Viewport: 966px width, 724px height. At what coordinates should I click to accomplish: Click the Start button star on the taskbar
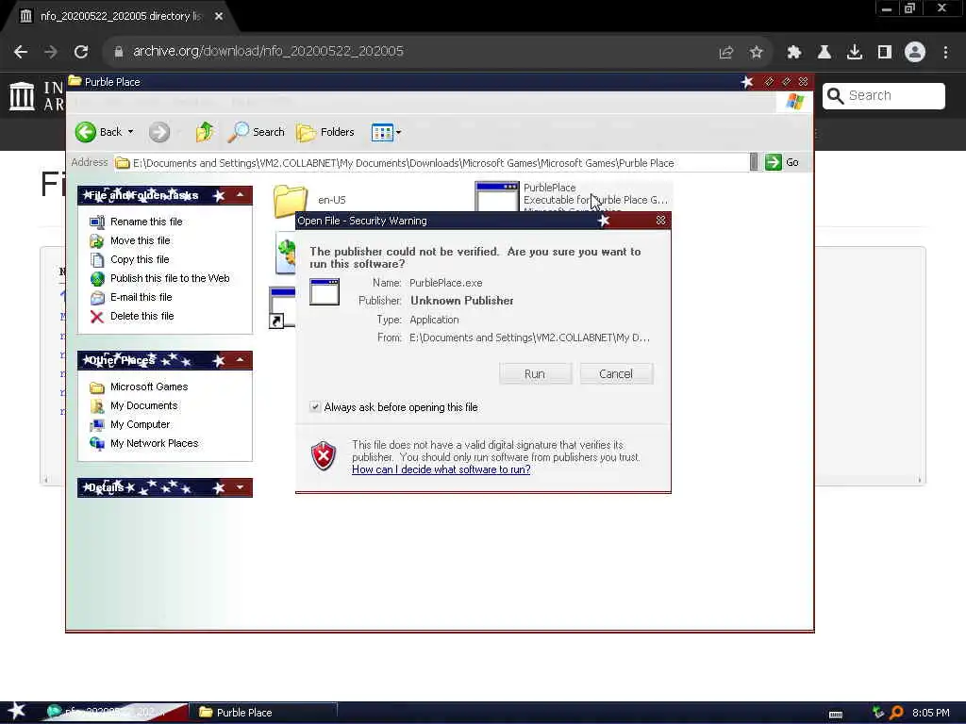17,711
